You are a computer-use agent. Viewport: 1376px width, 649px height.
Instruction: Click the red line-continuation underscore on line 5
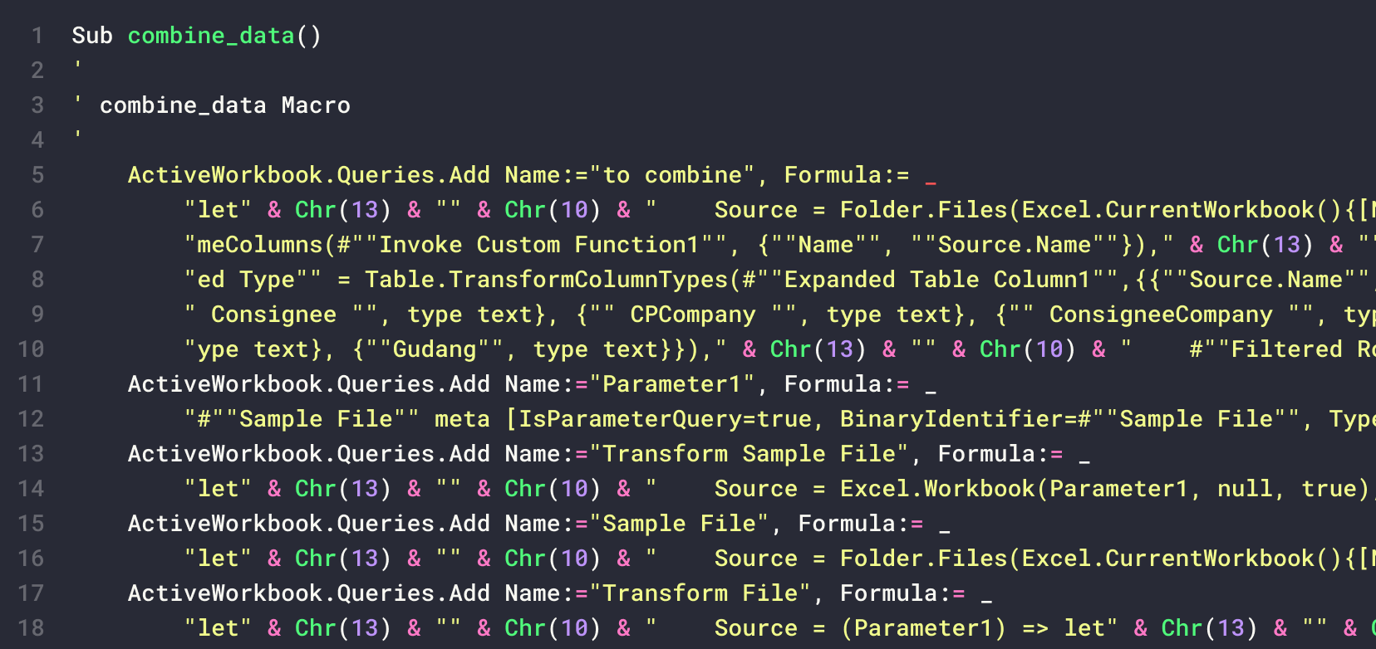click(x=931, y=177)
